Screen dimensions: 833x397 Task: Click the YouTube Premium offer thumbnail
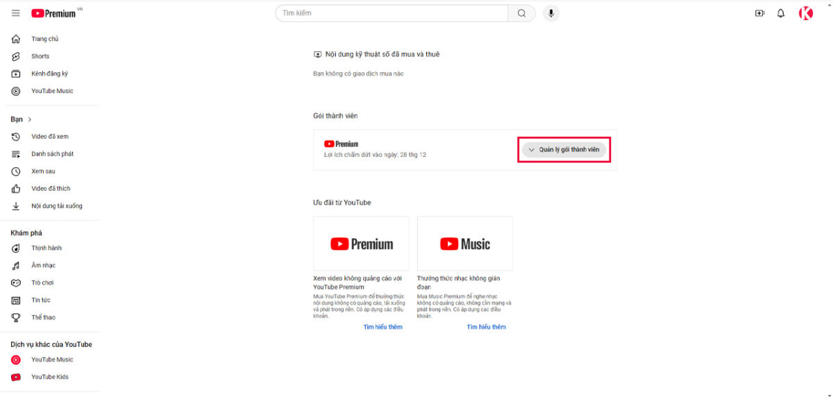coord(361,244)
